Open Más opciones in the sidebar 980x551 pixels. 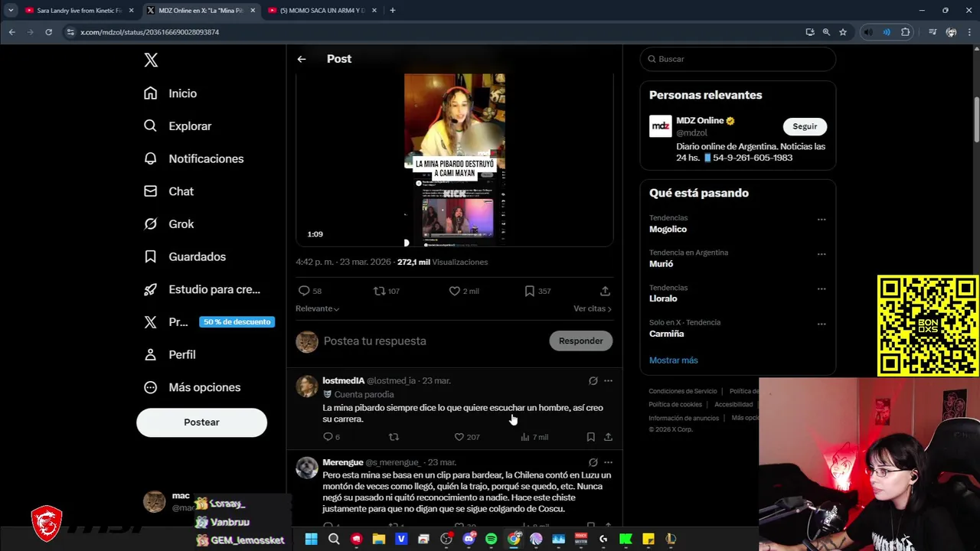[x=192, y=387]
